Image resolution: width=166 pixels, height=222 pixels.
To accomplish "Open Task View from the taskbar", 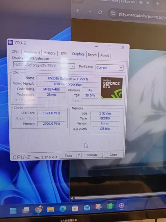I will point(26,210).
